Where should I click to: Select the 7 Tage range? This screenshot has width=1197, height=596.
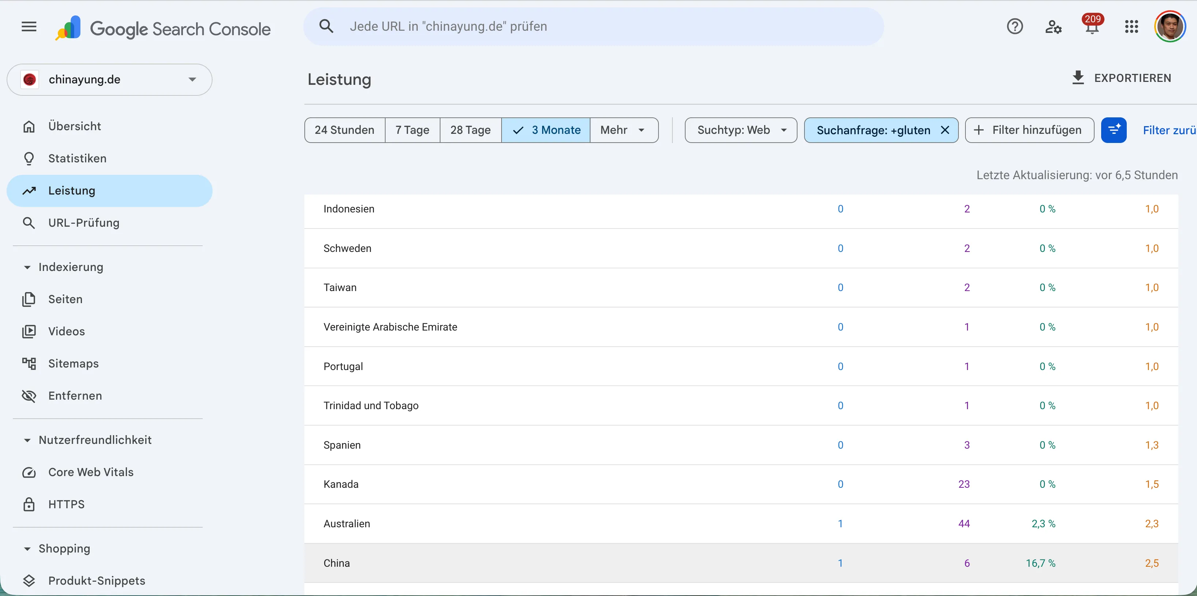click(413, 130)
